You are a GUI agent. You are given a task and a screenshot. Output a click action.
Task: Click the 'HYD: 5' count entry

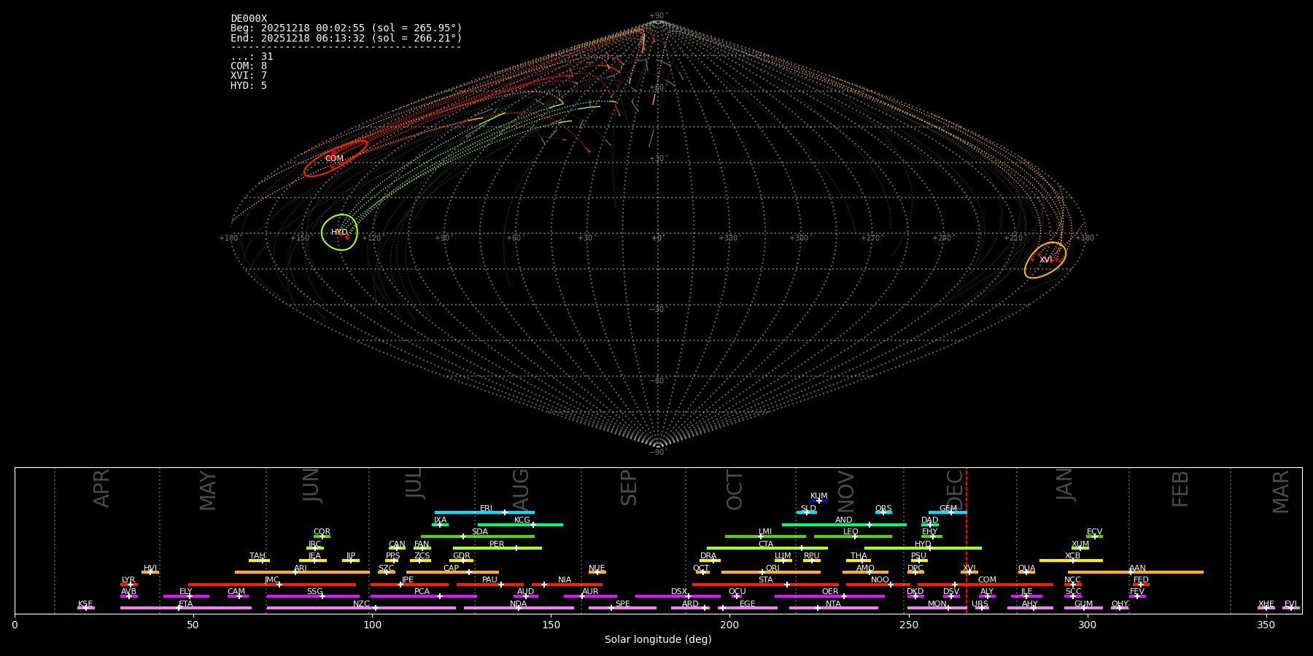pyautogui.click(x=249, y=85)
